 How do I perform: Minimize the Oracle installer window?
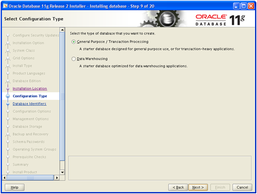tap(236, 6)
